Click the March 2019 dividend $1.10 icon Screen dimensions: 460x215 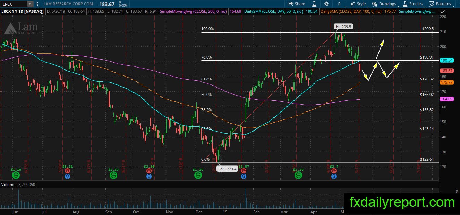pyautogui.click(x=298, y=176)
